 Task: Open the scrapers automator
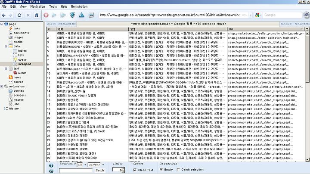click(x=19, y=95)
